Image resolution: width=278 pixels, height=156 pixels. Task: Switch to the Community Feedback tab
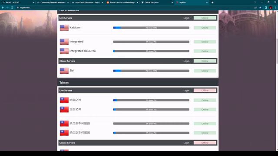click(x=53, y=3)
